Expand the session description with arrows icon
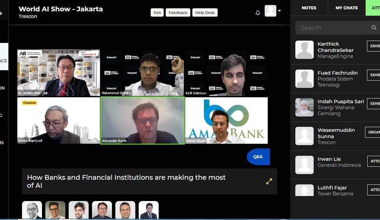 point(269,181)
